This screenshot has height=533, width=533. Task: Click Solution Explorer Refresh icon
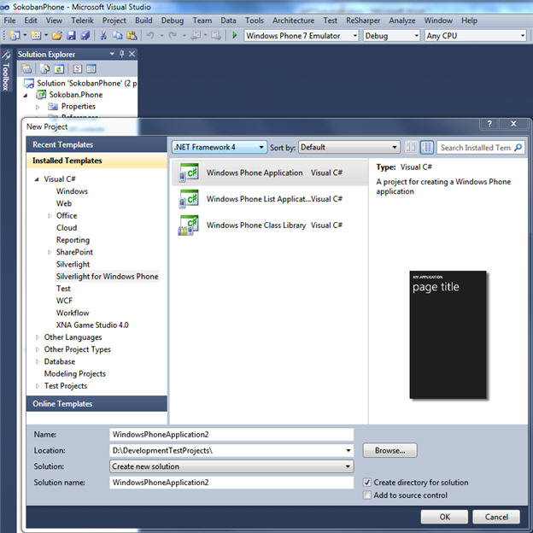59,69
